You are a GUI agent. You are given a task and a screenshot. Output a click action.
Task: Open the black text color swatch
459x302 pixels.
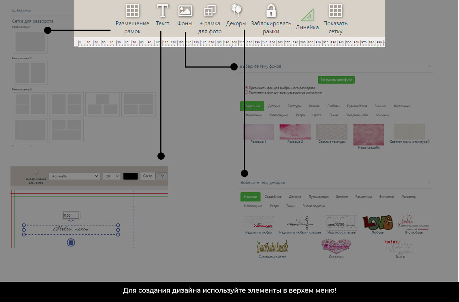click(130, 176)
